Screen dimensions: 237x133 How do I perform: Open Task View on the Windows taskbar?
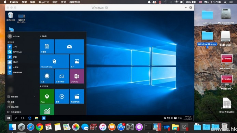coord(23,118)
